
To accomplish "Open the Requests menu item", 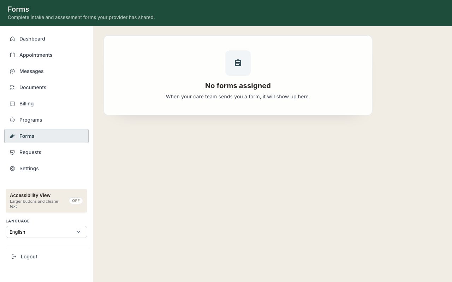I will [x=46, y=152].
